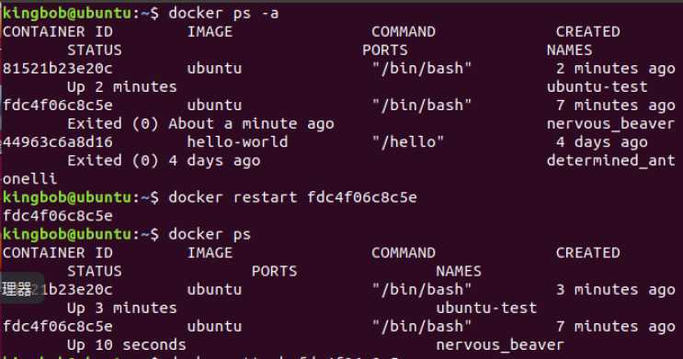This screenshot has height=359, width=683.
Task: Click the Chinese tooltip overlay at left edge
Action: [22, 288]
